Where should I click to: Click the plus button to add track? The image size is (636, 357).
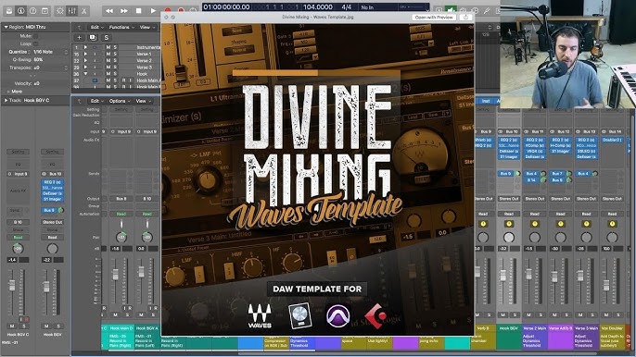[80, 37]
